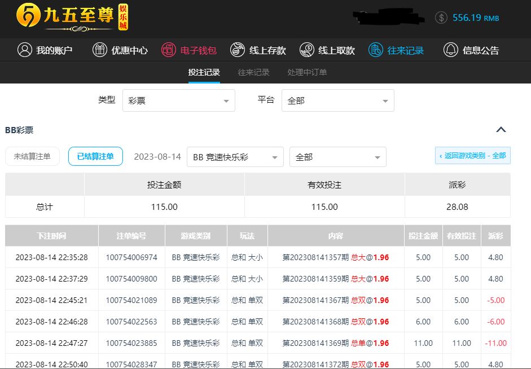Click the 2023-08-14 date field
Image resolution: width=531 pixels, height=369 pixels.
(157, 157)
